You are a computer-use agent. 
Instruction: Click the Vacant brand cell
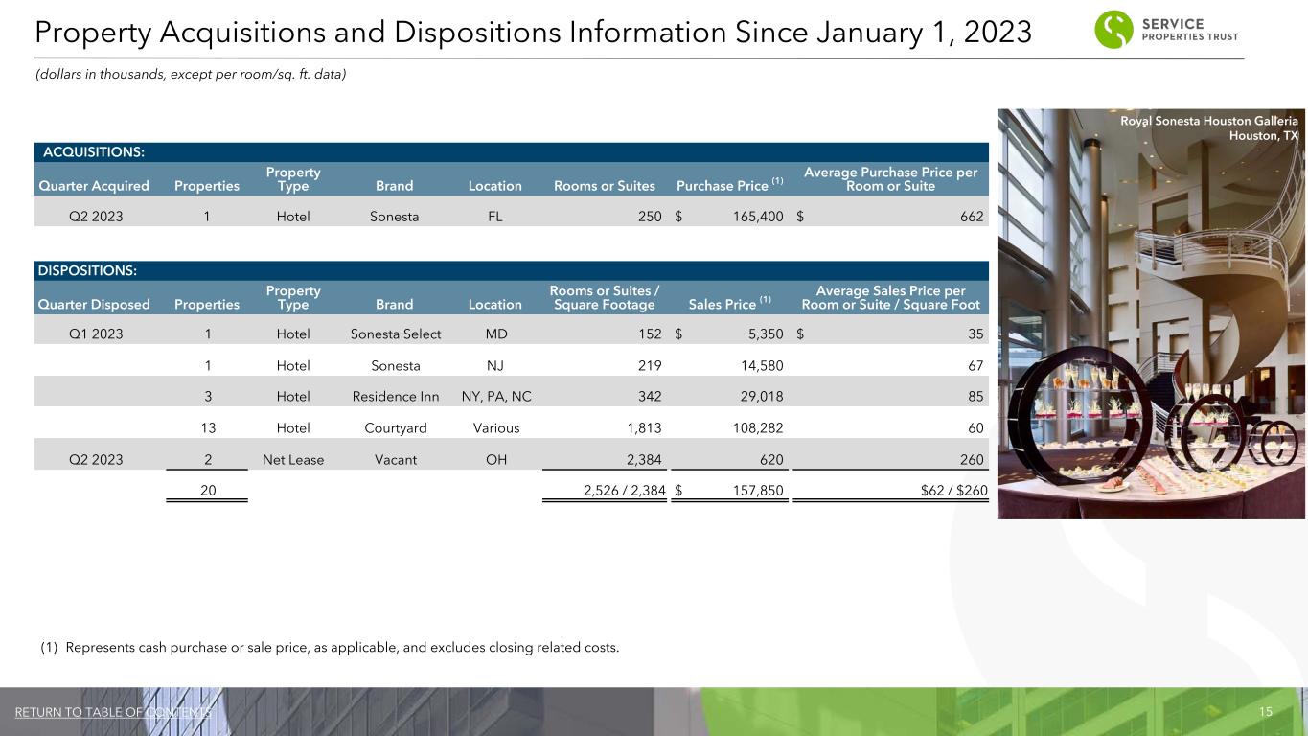[x=395, y=460]
